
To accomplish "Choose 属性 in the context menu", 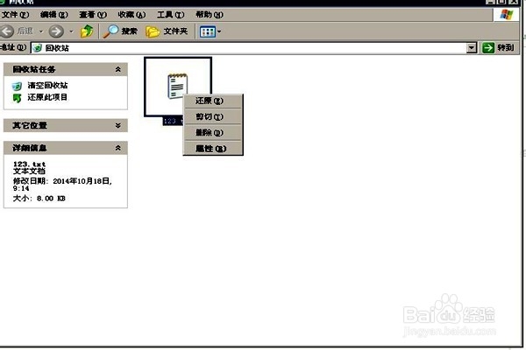I will coord(213,149).
